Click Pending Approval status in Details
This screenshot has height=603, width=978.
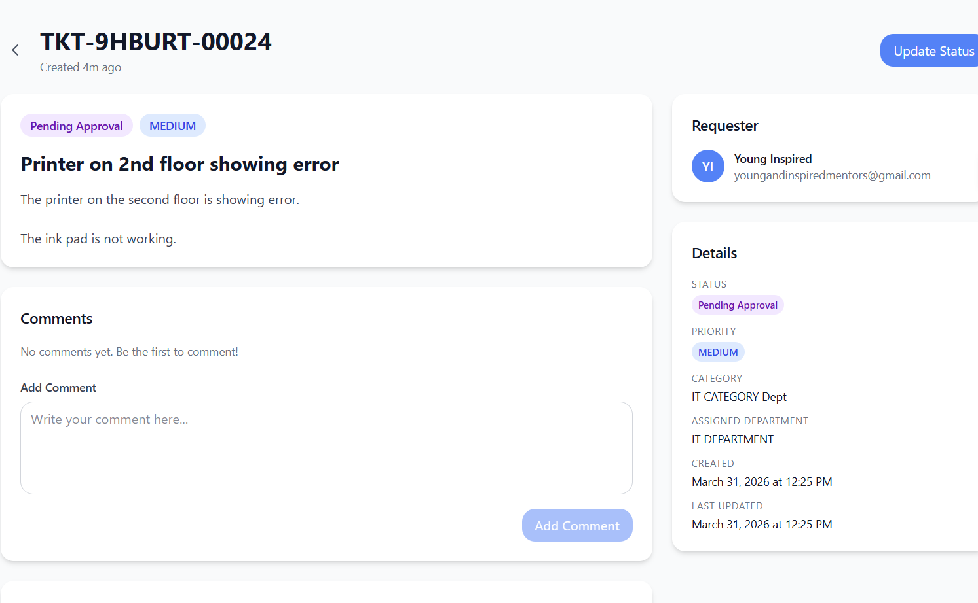pyautogui.click(x=737, y=305)
